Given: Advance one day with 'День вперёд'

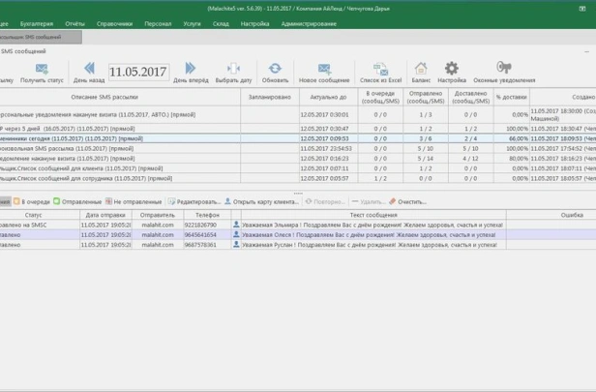Looking at the screenshot, I should [x=190, y=69].
